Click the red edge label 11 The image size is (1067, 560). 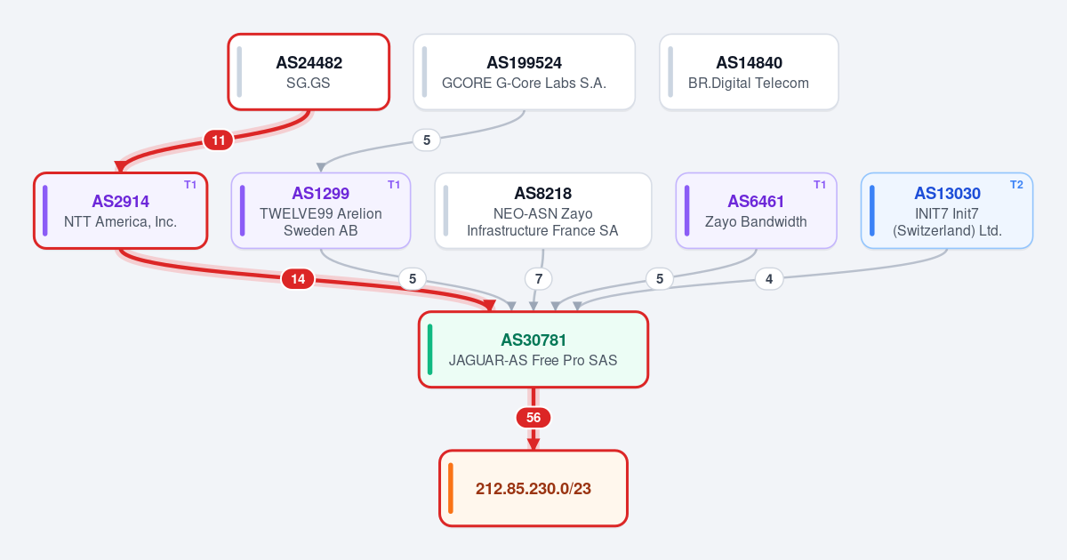tap(218, 140)
